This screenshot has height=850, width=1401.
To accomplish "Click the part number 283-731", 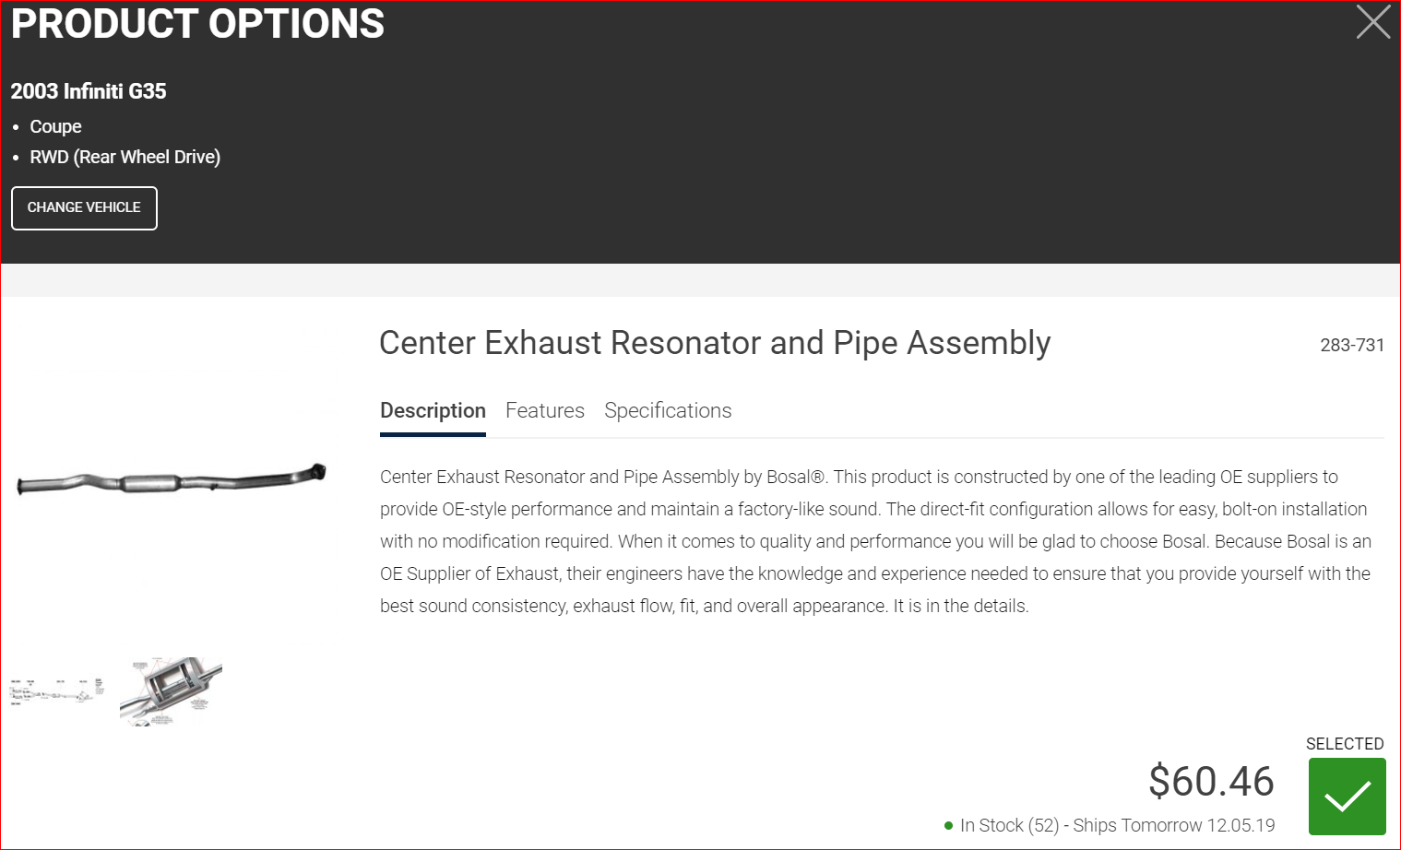I will coord(1351,346).
